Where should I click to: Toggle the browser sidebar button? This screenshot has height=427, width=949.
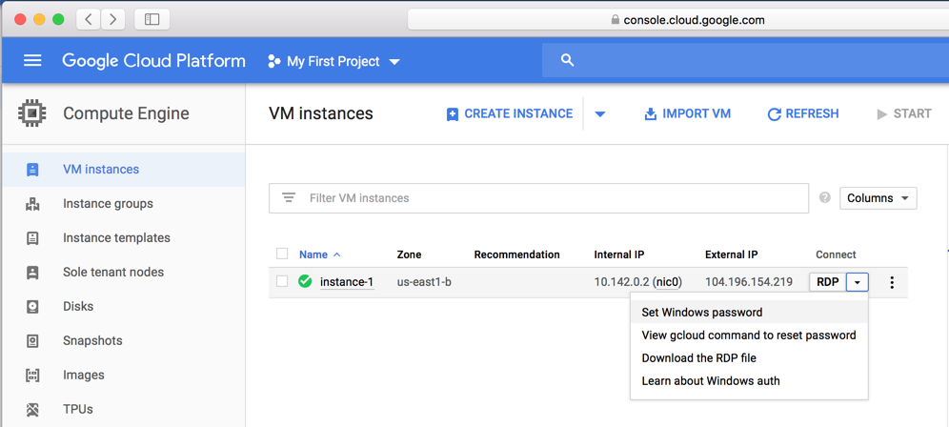point(151,19)
